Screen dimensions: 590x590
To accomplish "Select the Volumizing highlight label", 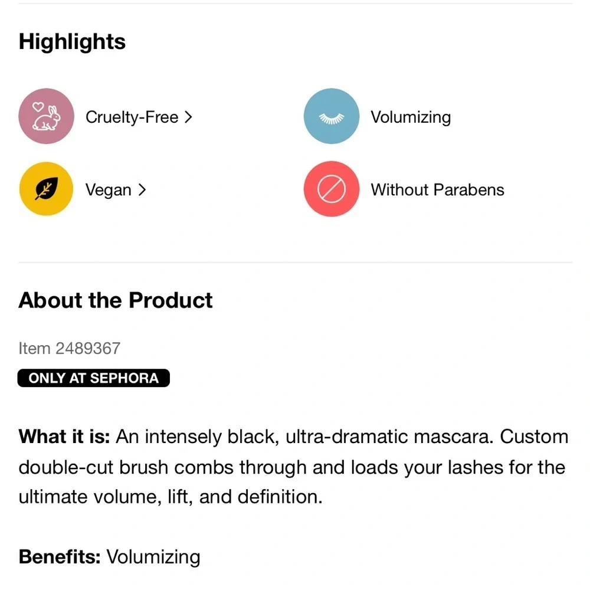I will [411, 117].
